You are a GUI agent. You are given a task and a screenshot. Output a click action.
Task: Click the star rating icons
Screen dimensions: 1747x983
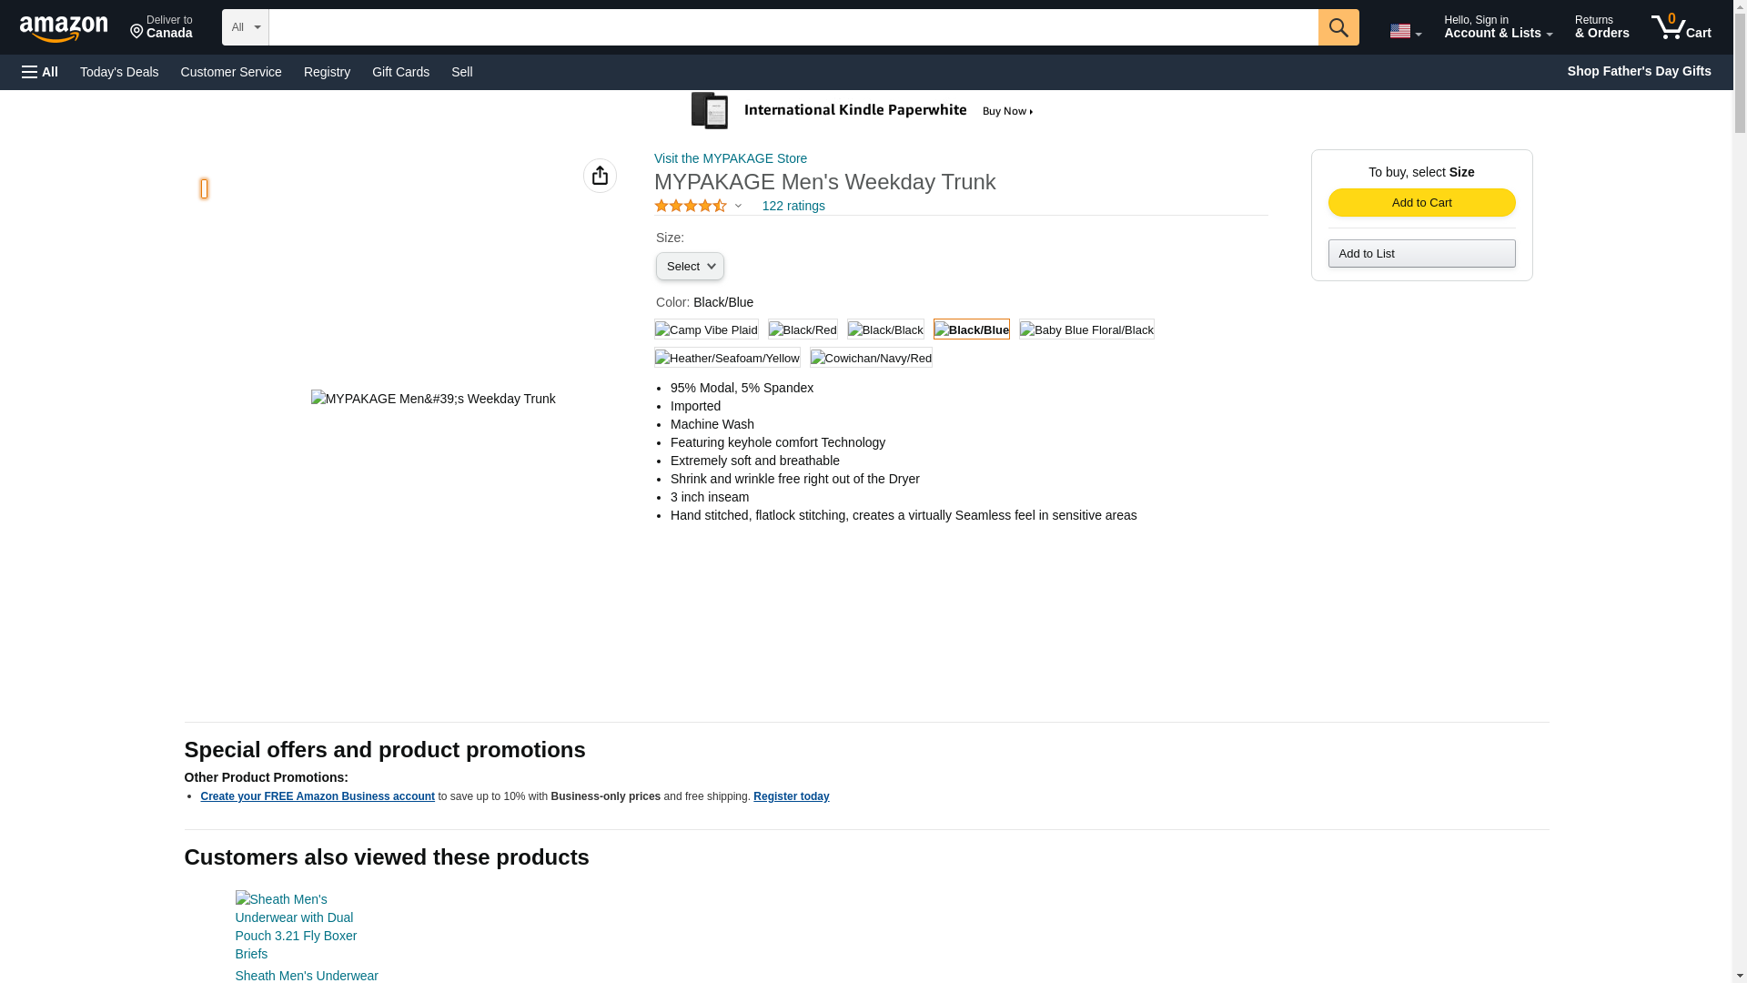(690, 207)
